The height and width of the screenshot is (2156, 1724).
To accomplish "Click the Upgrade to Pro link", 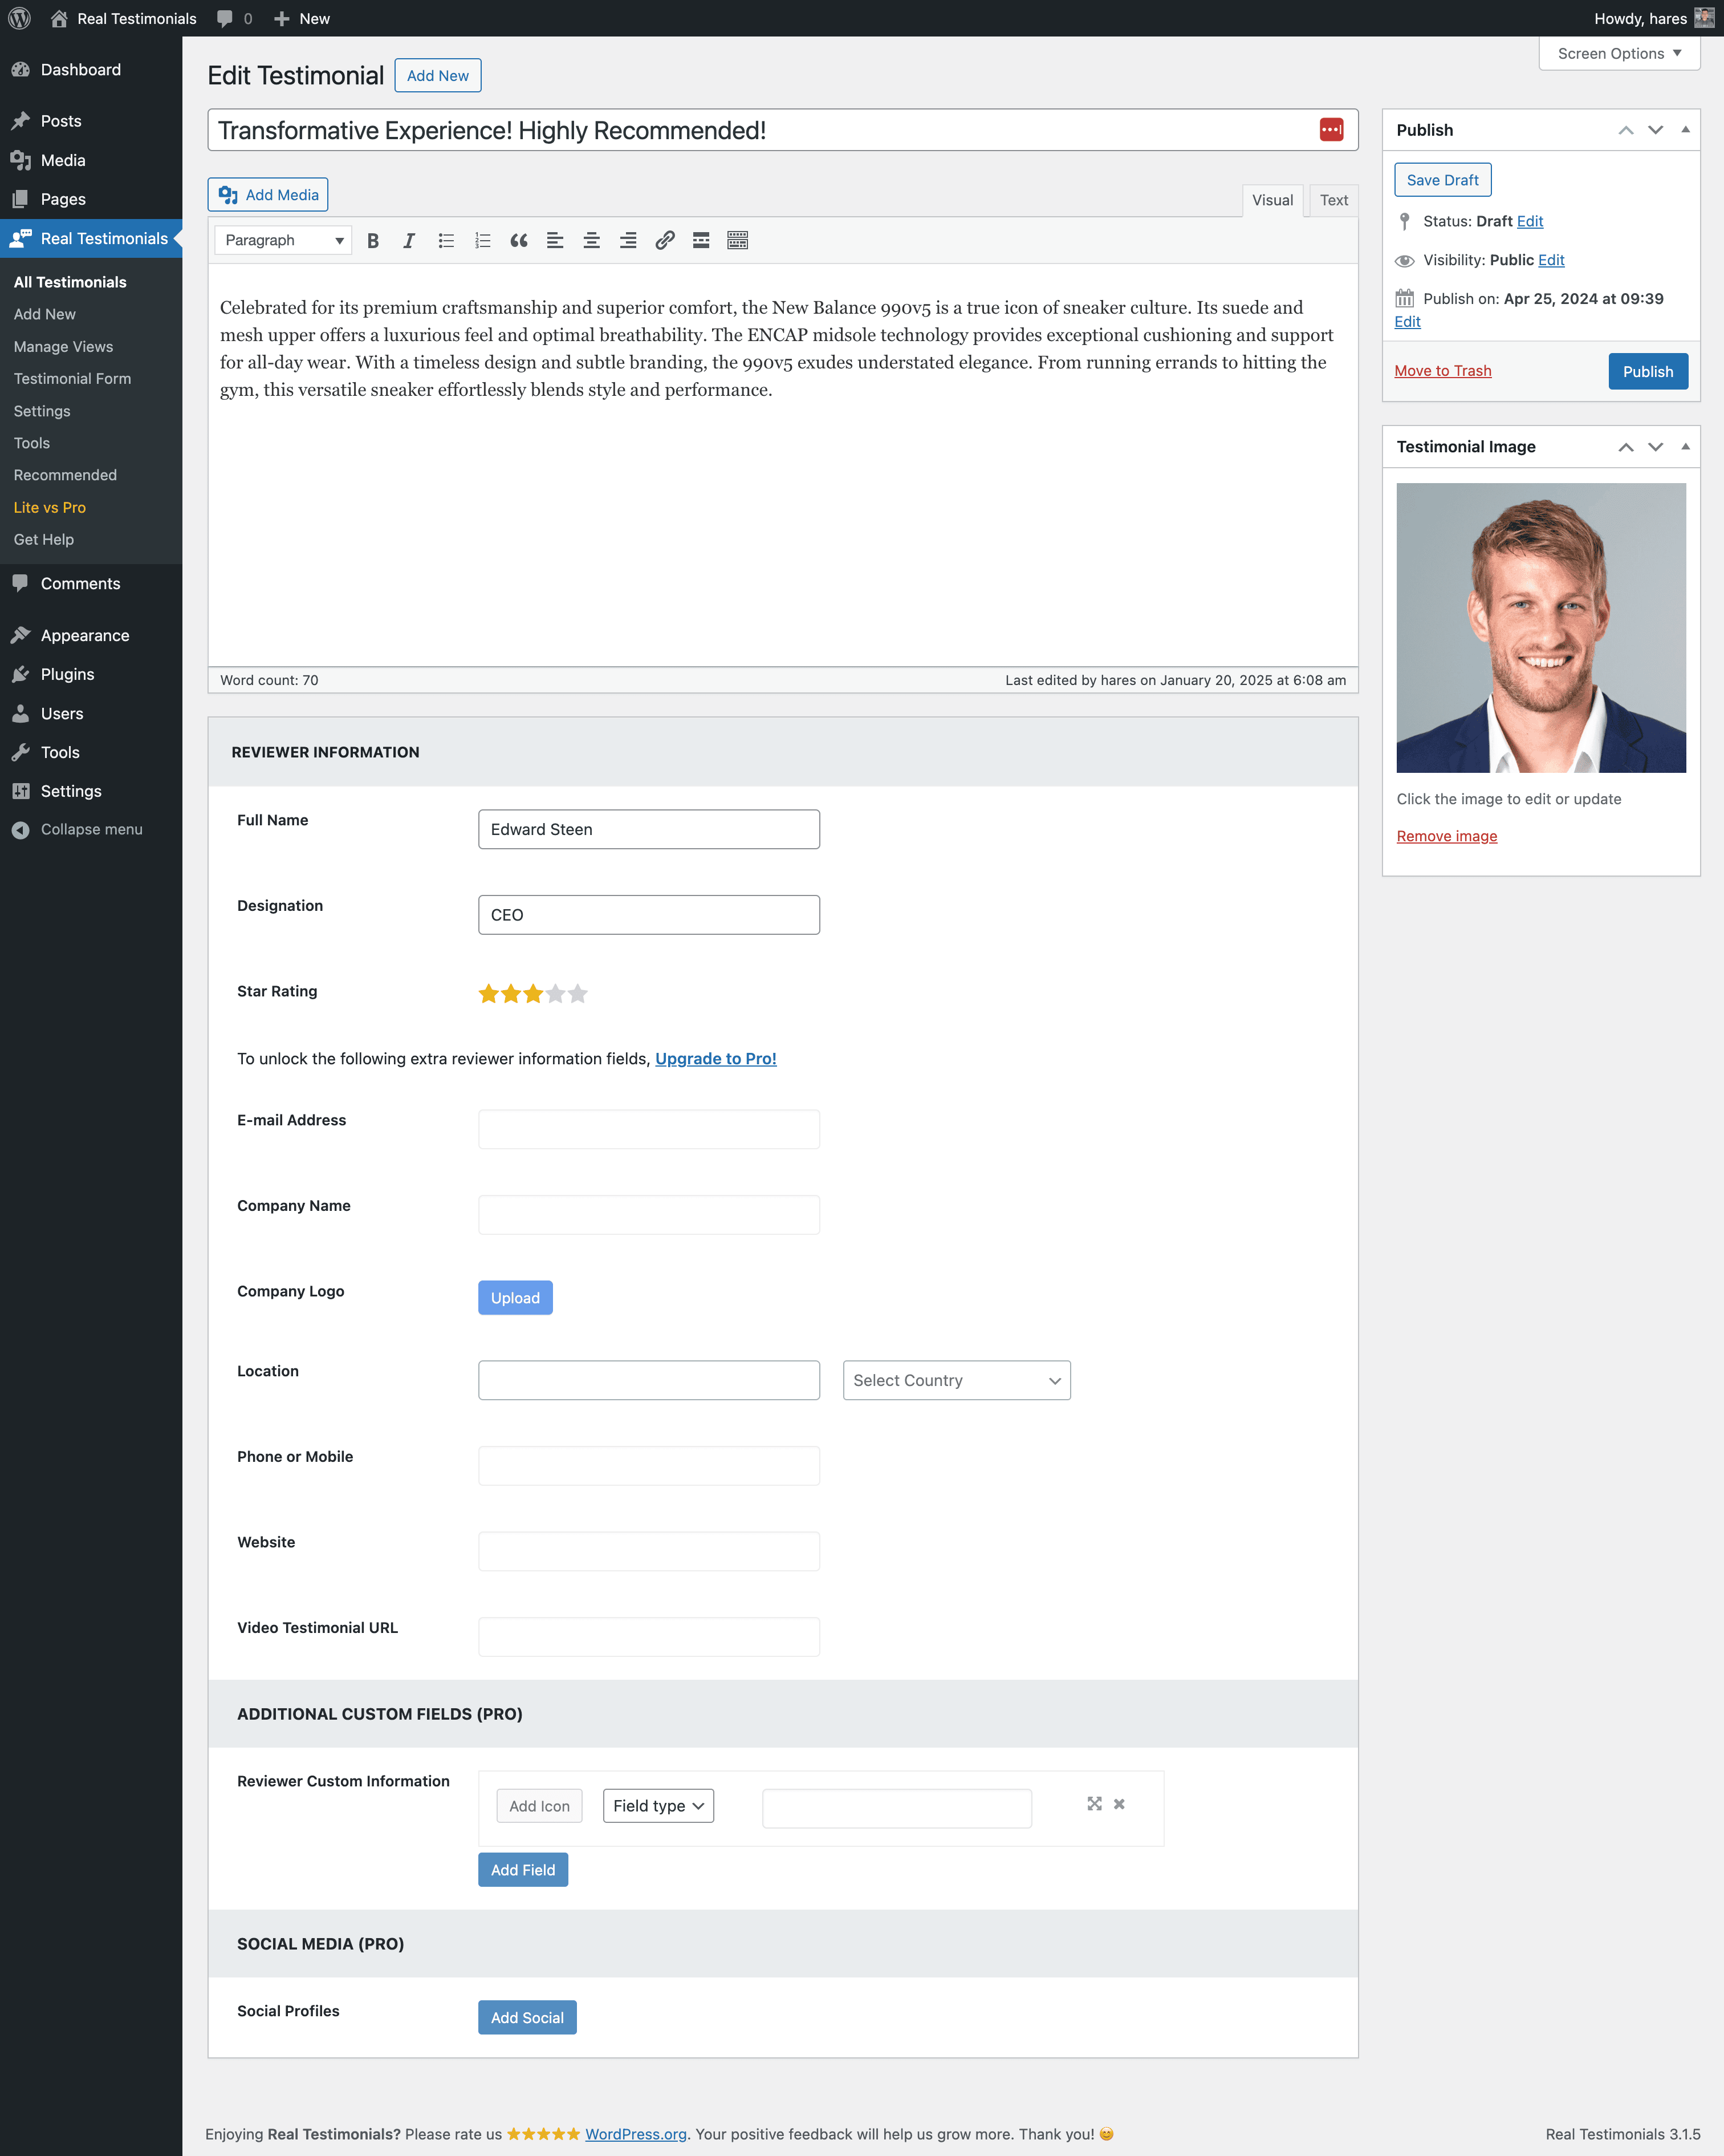I will pos(715,1059).
